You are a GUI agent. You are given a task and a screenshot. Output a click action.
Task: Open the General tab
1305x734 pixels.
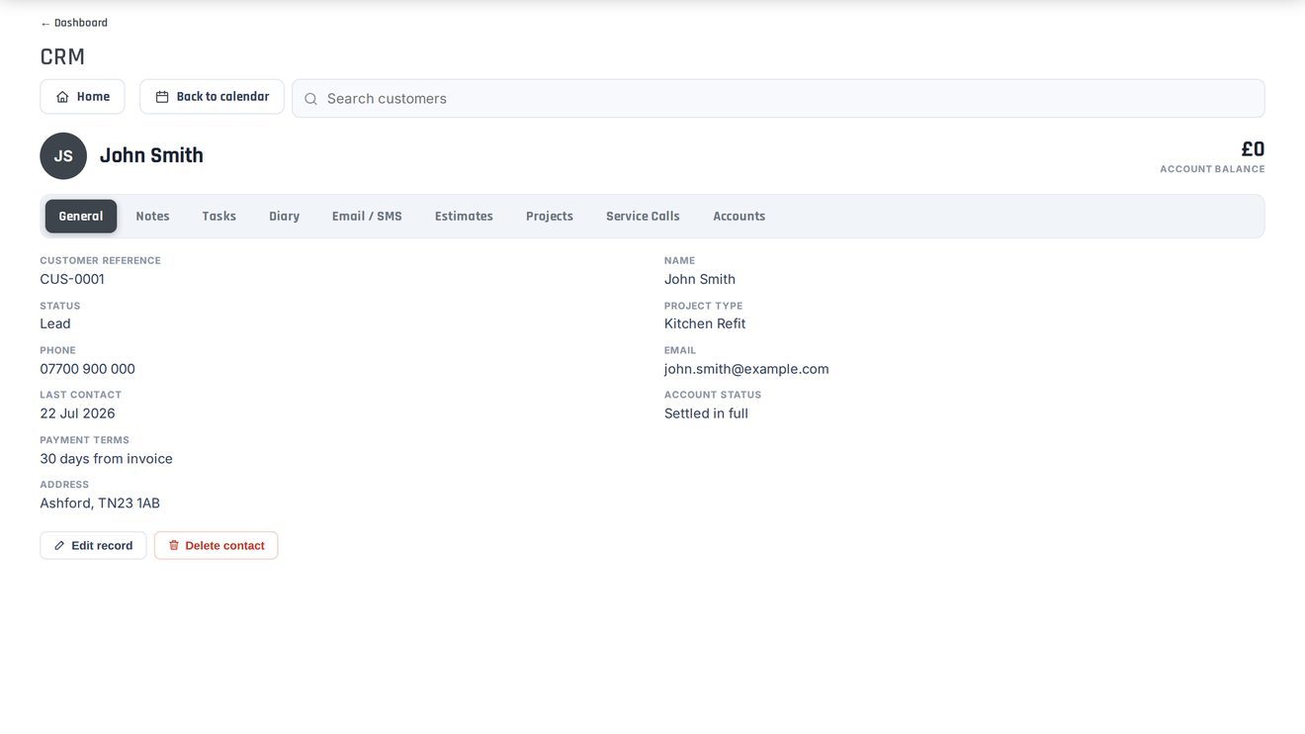81,217
